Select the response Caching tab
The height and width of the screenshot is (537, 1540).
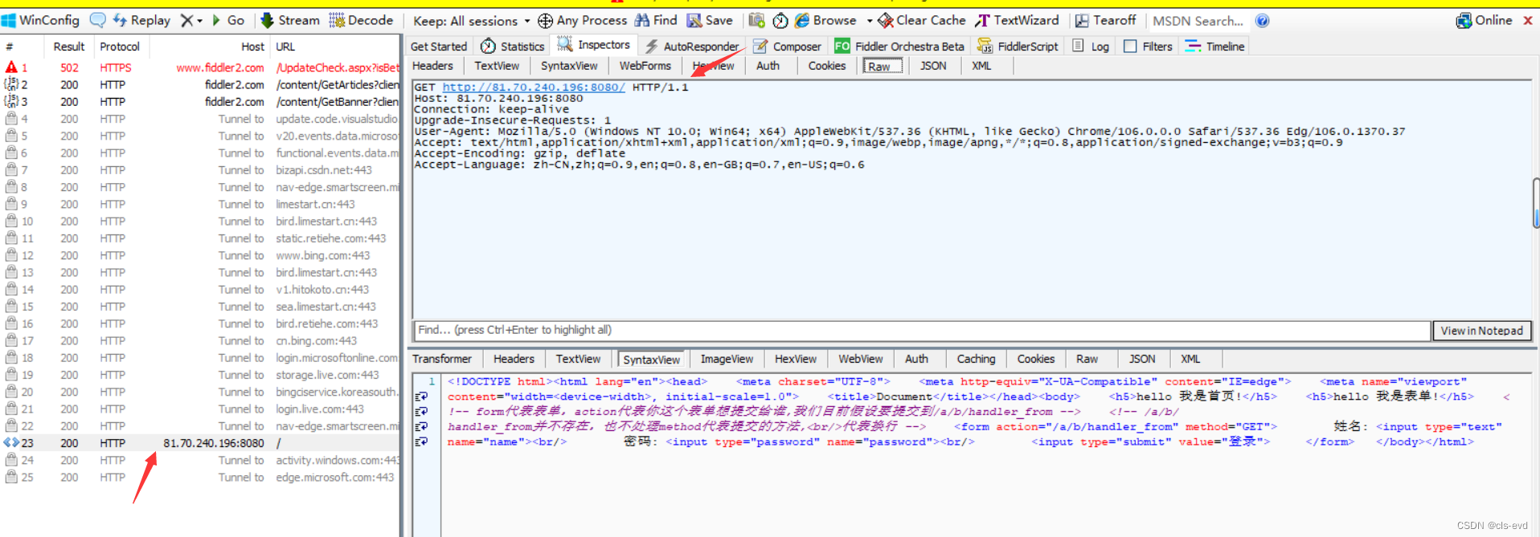[976, 359]
